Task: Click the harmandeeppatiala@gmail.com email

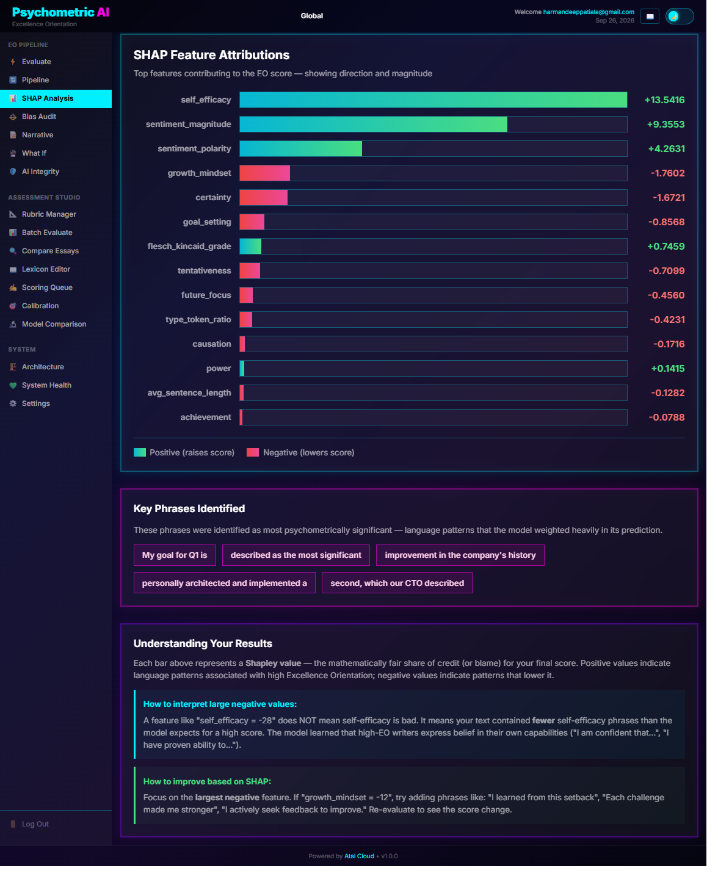Action: click(589, 12)
